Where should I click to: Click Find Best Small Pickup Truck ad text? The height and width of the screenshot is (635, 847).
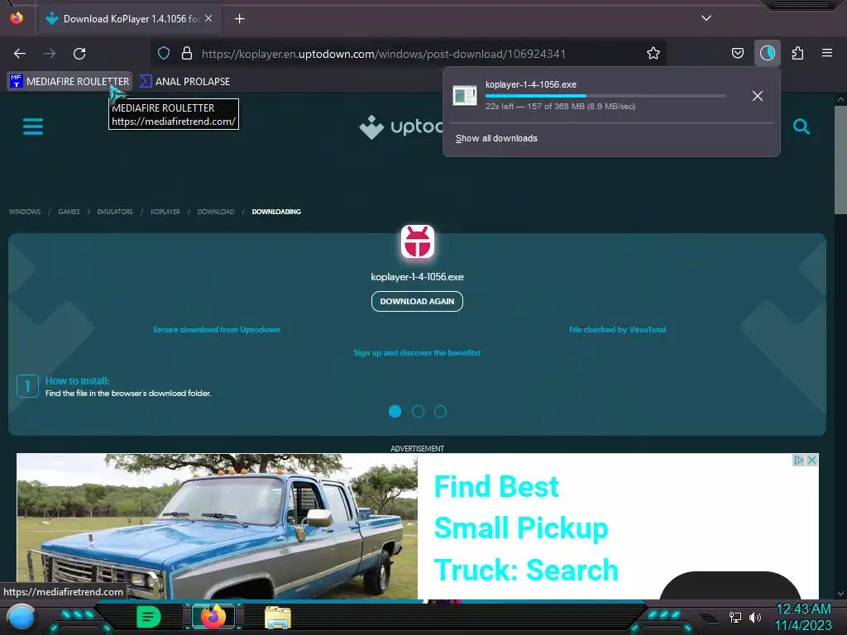pos(526,528)
